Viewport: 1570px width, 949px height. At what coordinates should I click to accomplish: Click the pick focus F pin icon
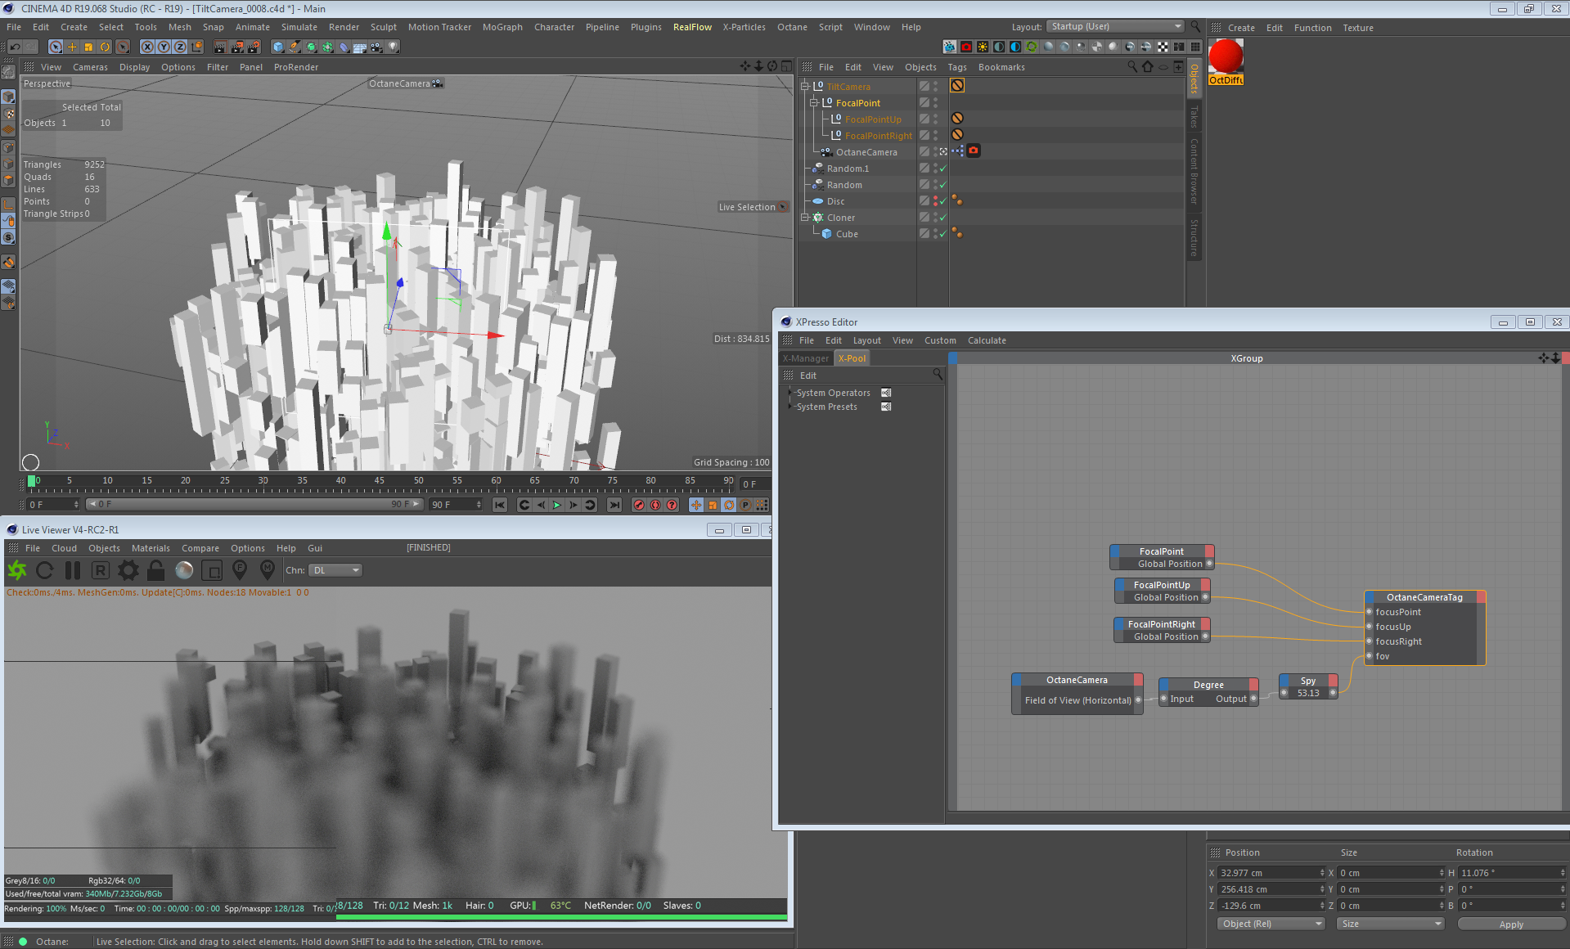click(x=240, y=570)
